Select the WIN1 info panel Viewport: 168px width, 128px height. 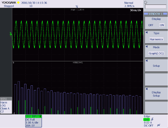coord(6,105)
